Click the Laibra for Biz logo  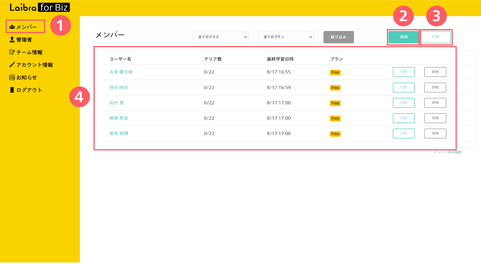click(40, 7)
